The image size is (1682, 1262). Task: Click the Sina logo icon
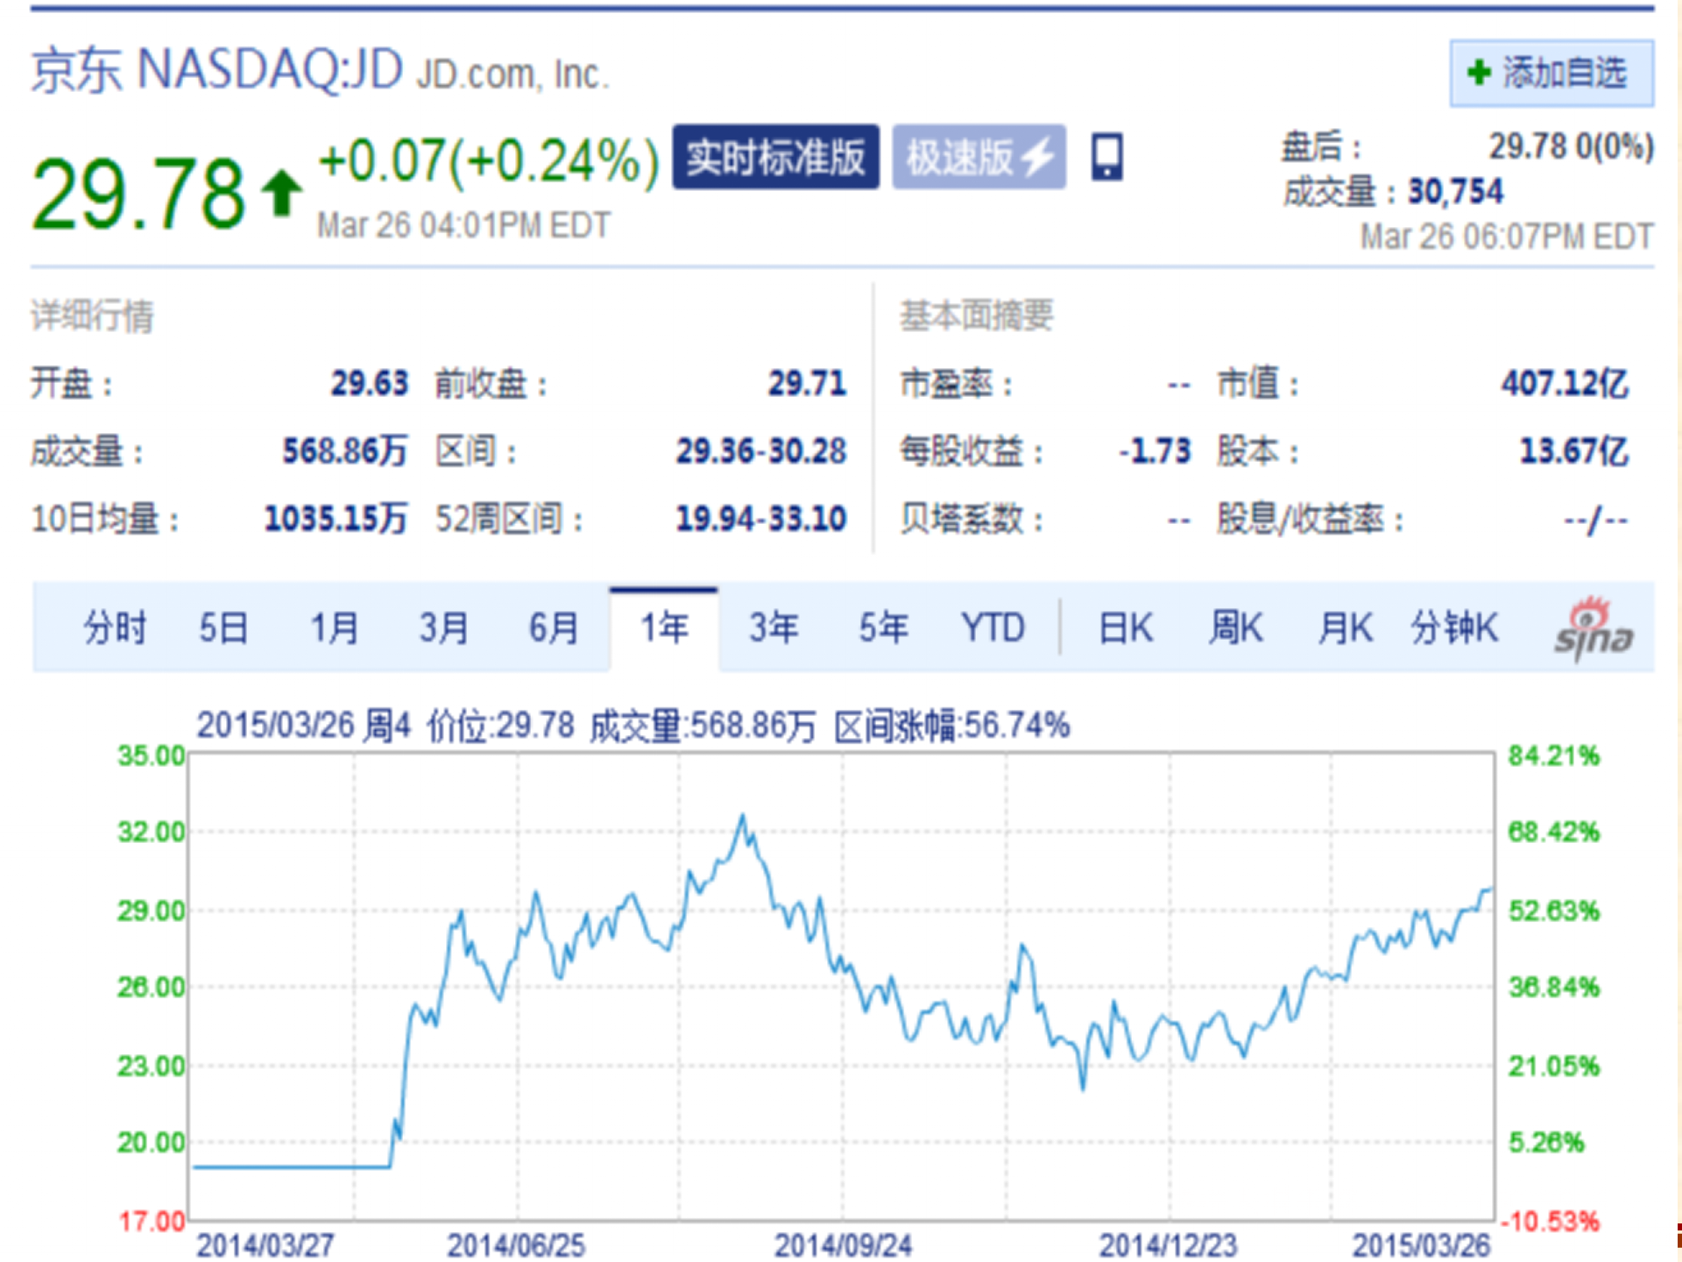pos(1592,629)
